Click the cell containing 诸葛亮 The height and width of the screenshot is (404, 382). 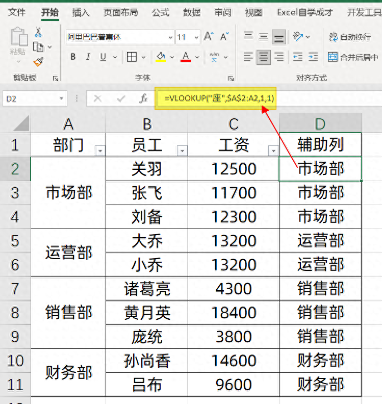(147, 289)
